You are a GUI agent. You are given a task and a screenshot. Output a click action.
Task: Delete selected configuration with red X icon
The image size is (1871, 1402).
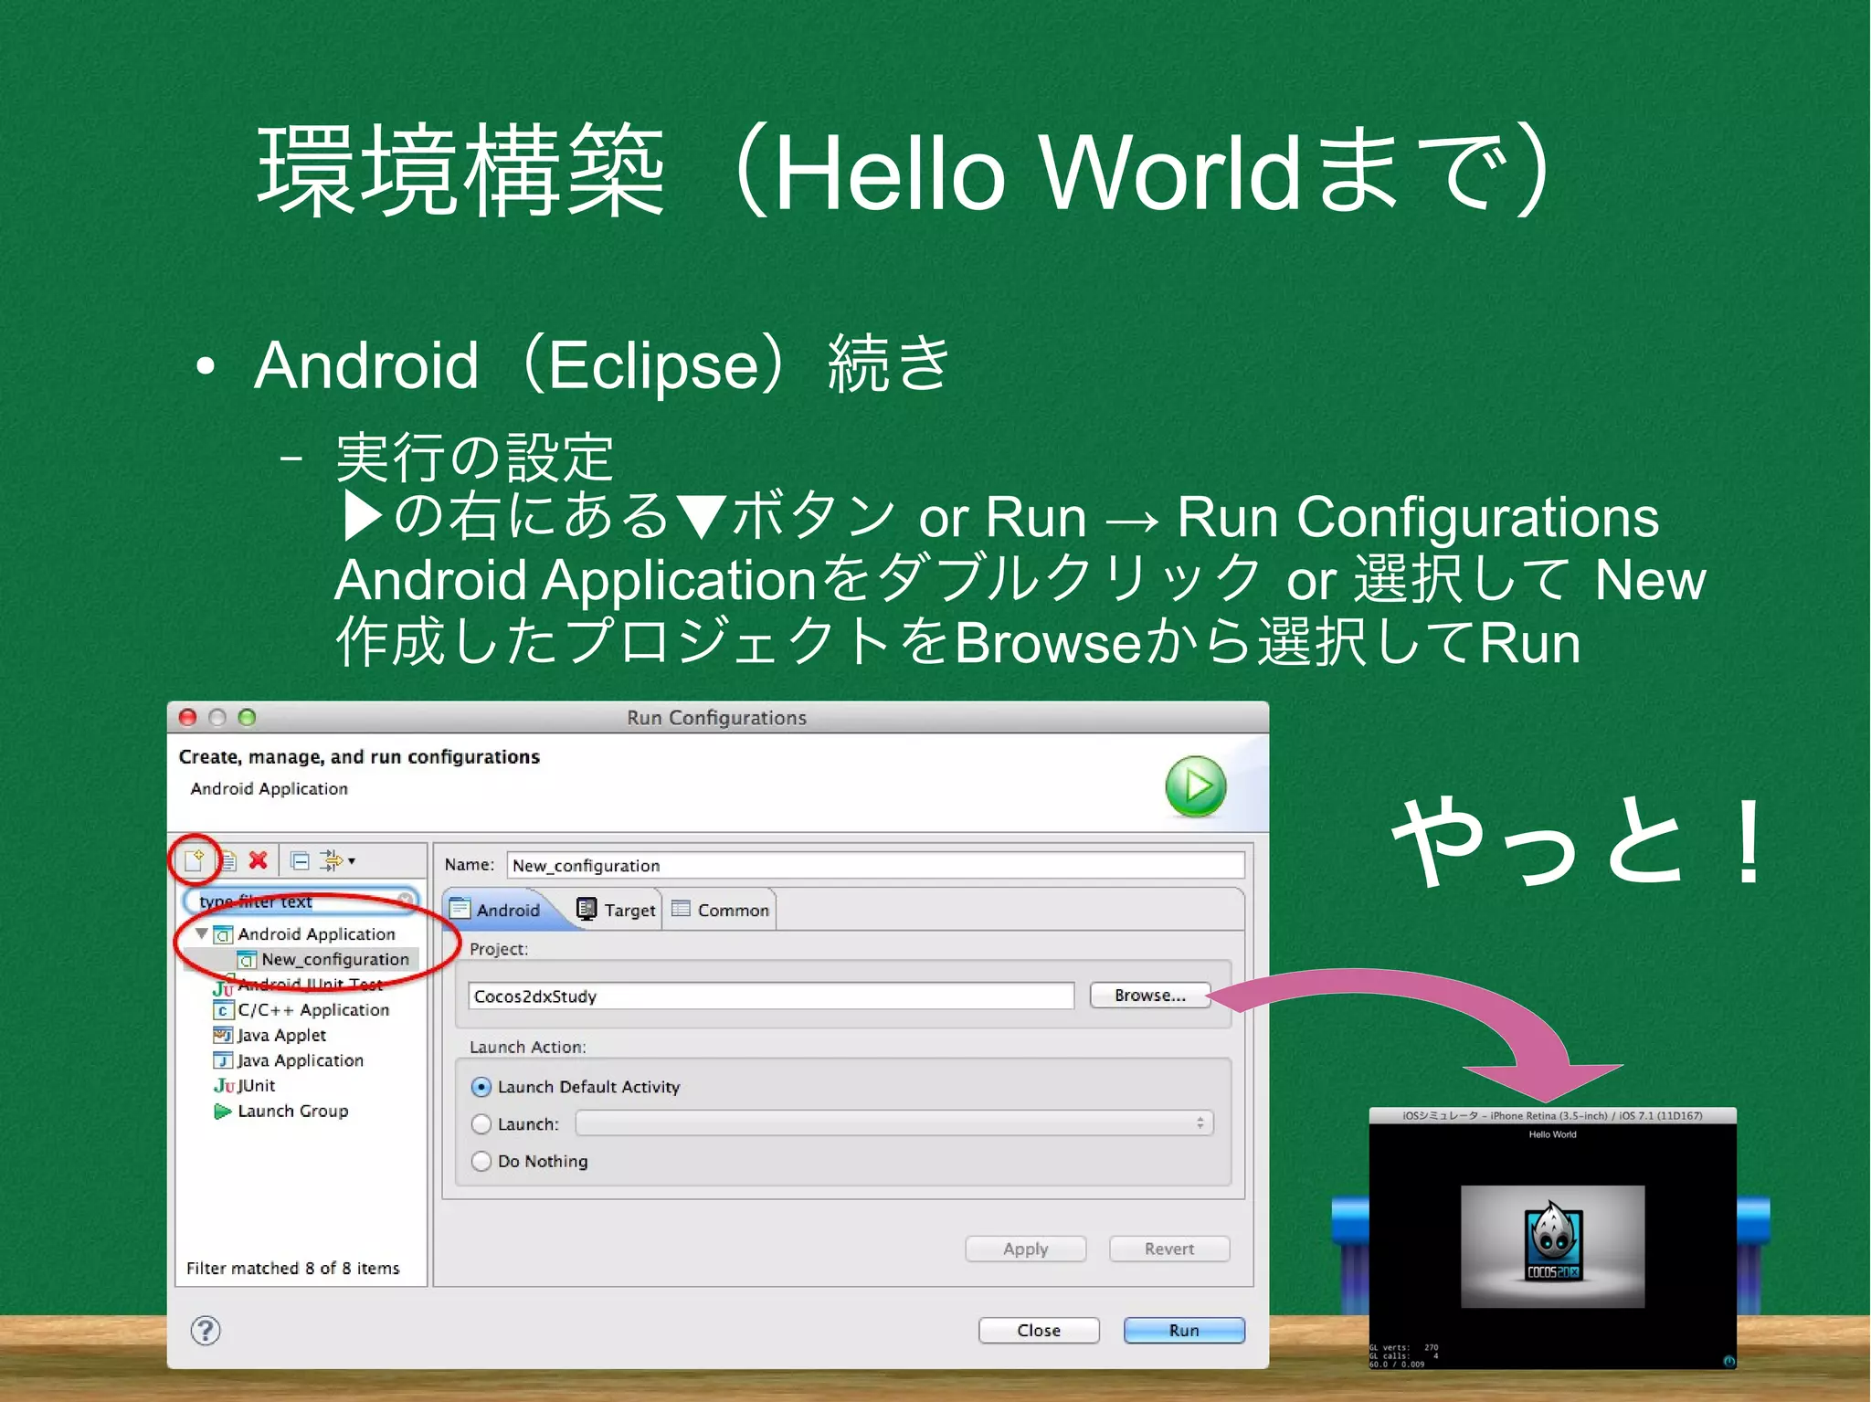pos(259,859)
